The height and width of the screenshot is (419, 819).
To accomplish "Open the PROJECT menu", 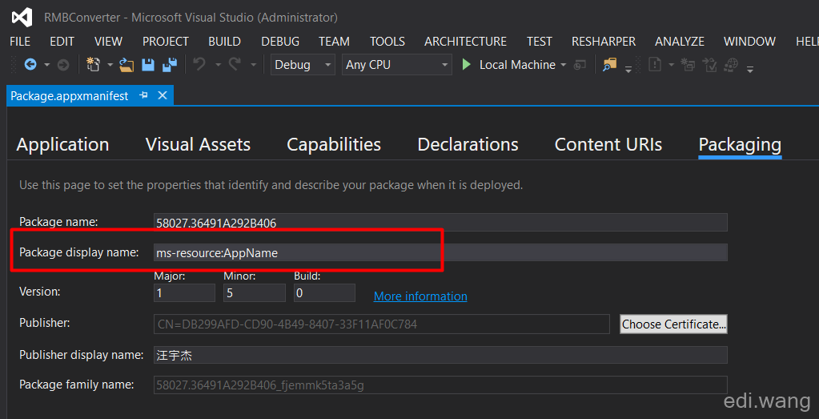I will [166, 42].
